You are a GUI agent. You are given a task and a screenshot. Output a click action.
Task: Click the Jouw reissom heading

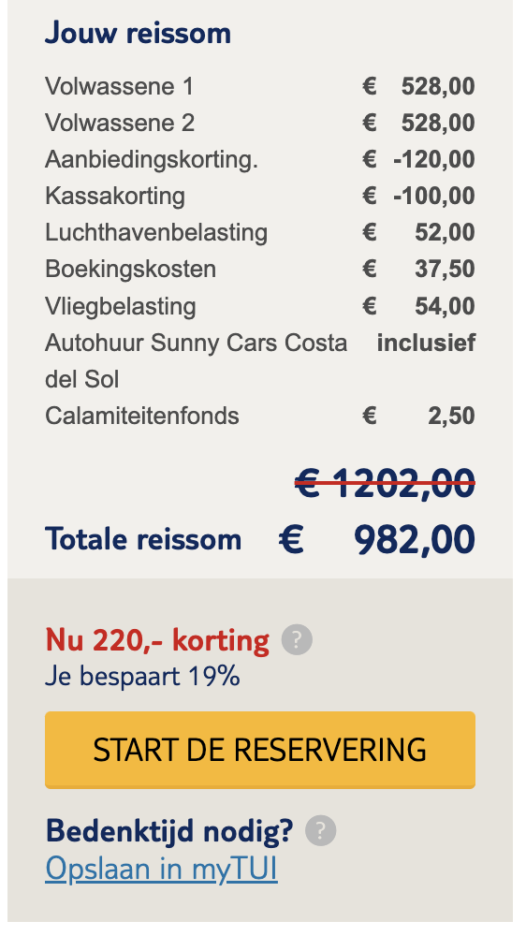click(x=138, y=33)
